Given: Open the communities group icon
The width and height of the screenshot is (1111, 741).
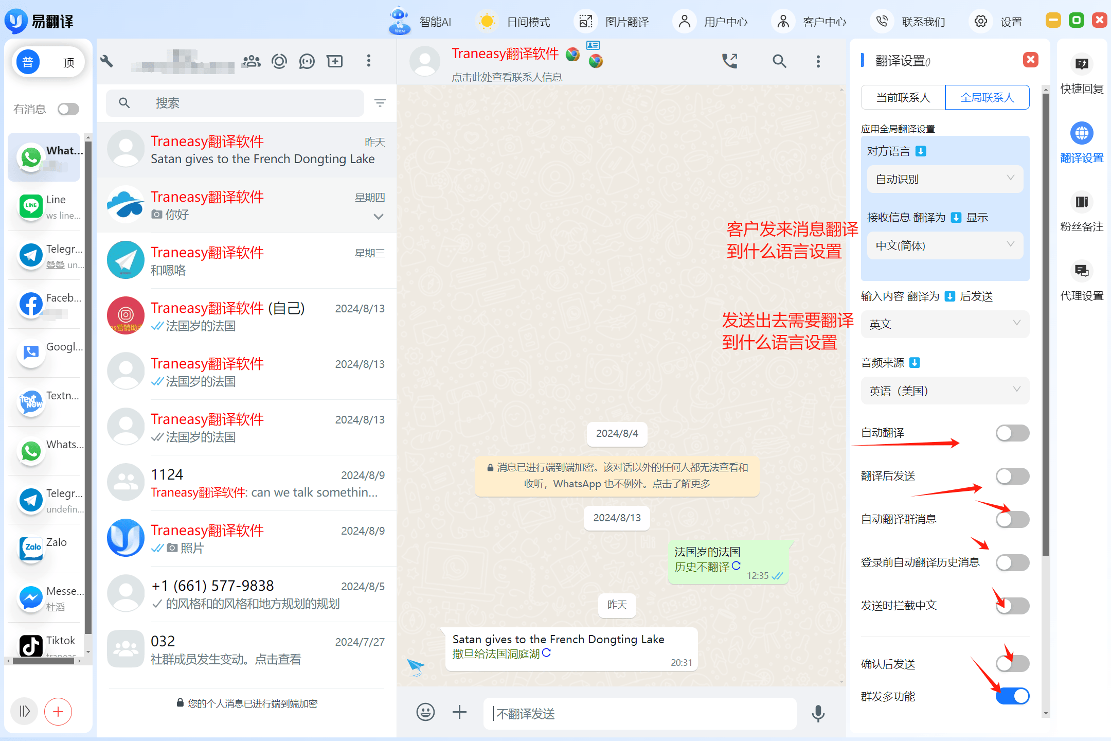Looking at the screenshot, I should coord(251,61).
